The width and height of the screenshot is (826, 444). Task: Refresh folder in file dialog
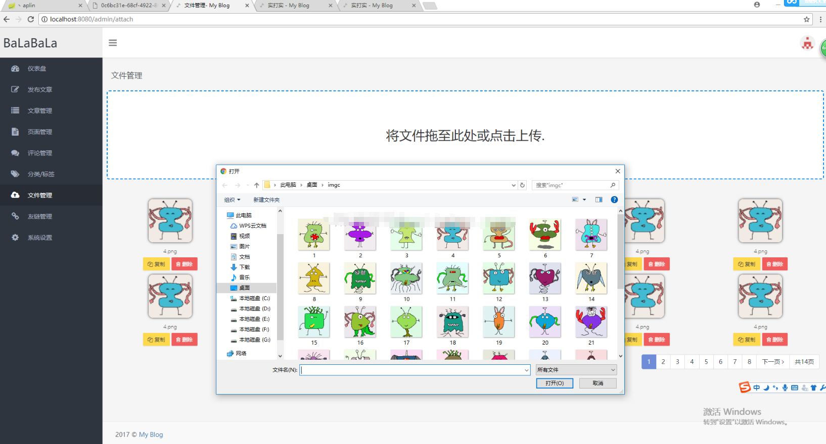(523, 185)
